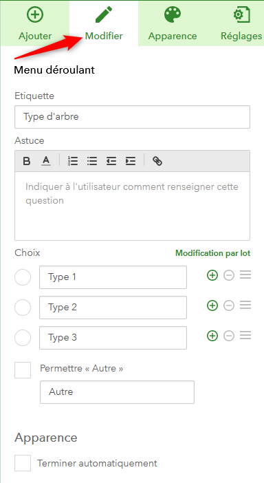
Task: Click the bold formatting icon in Astuce
Action: tap(27, 161)
